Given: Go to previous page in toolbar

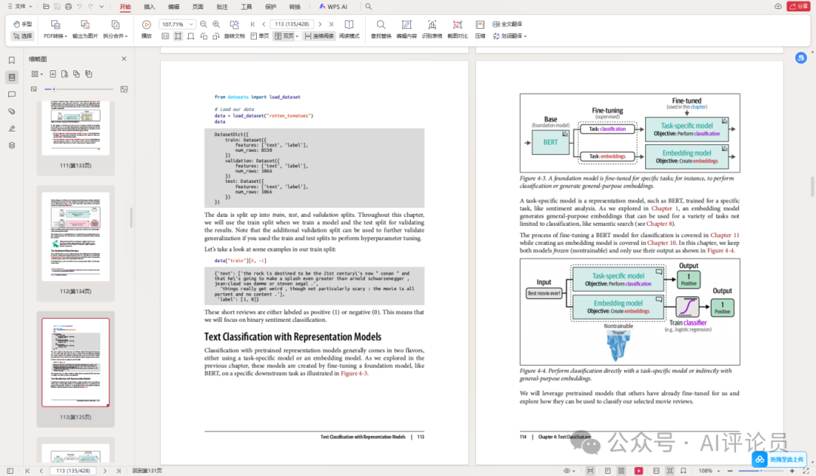Looking at the screenshot, I should (x=264, y=24).
